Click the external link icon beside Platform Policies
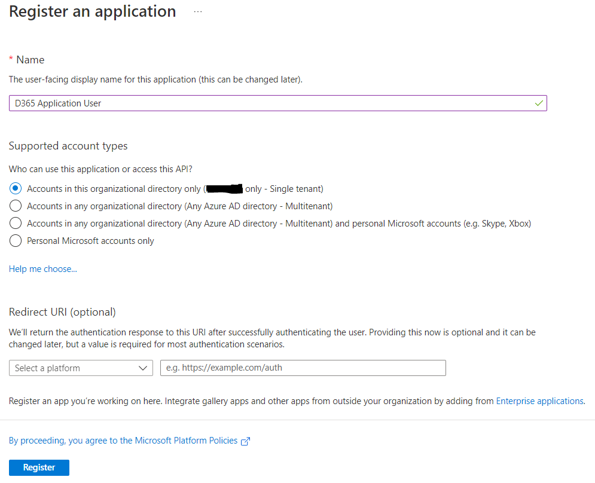Viewport: 595px width, 483px height. [x=245, y=441]
